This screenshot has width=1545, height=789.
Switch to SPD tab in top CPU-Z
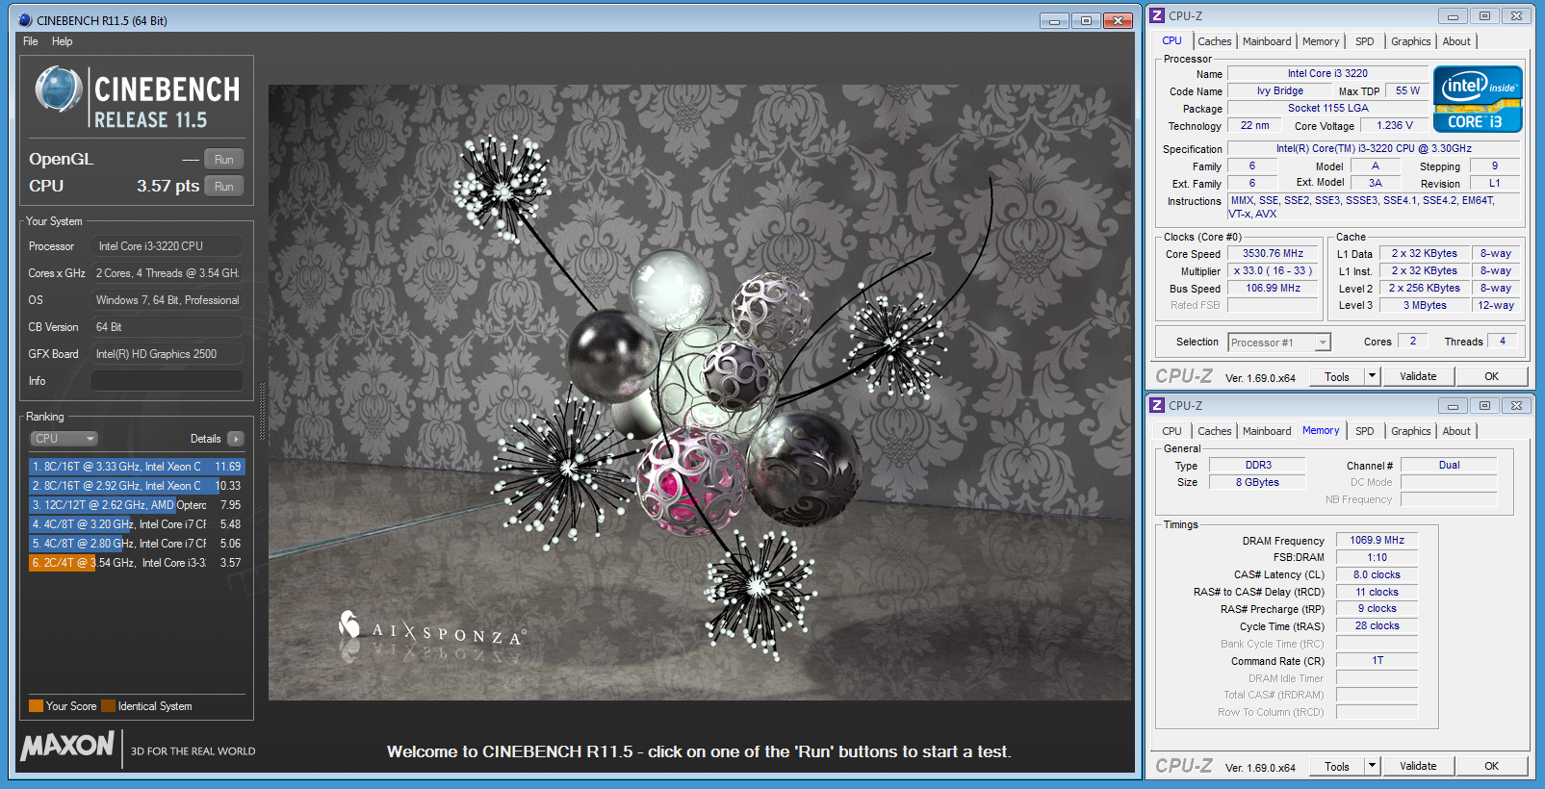click(1364, 41)
